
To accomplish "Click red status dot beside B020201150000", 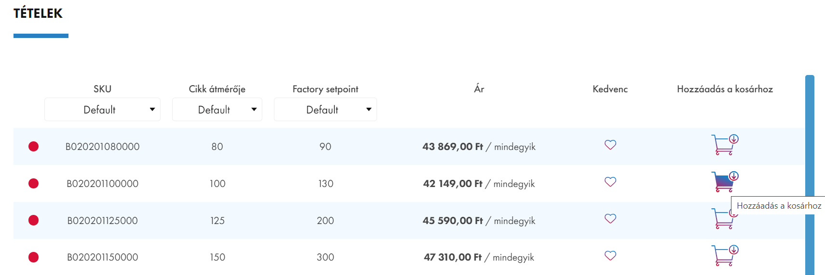I will (33, 257).
